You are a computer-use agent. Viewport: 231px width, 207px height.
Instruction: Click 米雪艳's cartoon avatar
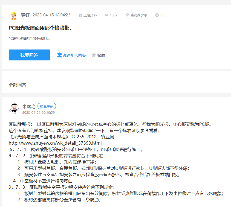coord(15,109)
